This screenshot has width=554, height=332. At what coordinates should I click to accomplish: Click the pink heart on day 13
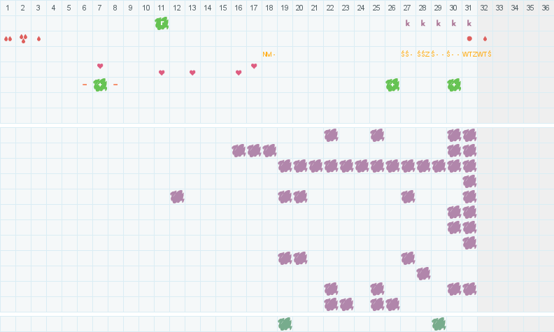coord(192,73)
